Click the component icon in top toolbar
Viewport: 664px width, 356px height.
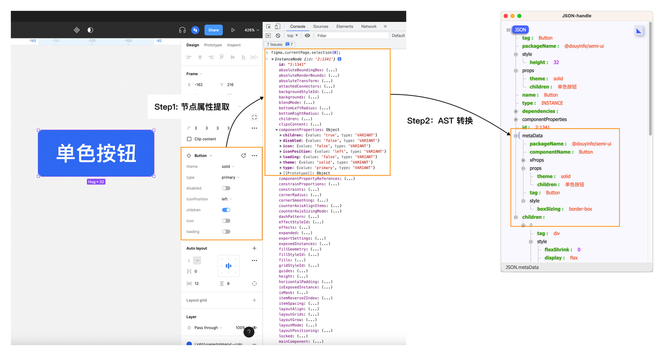pos(77,30)
